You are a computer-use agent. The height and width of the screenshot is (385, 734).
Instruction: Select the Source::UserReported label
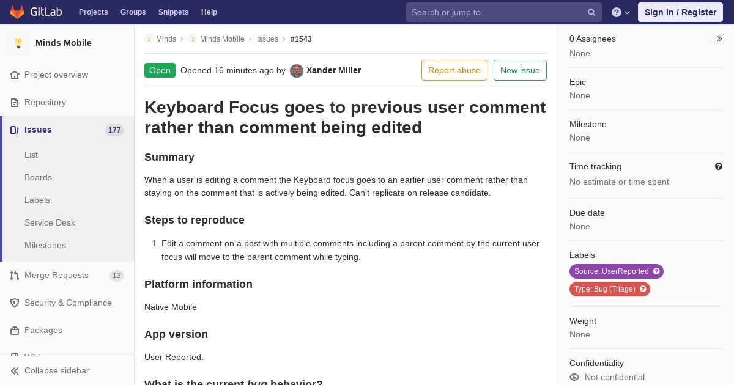point(612,271)
